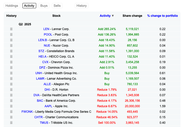Click Activity column sort arrow
The image size is (184, 127).
[x=113, y=16]
